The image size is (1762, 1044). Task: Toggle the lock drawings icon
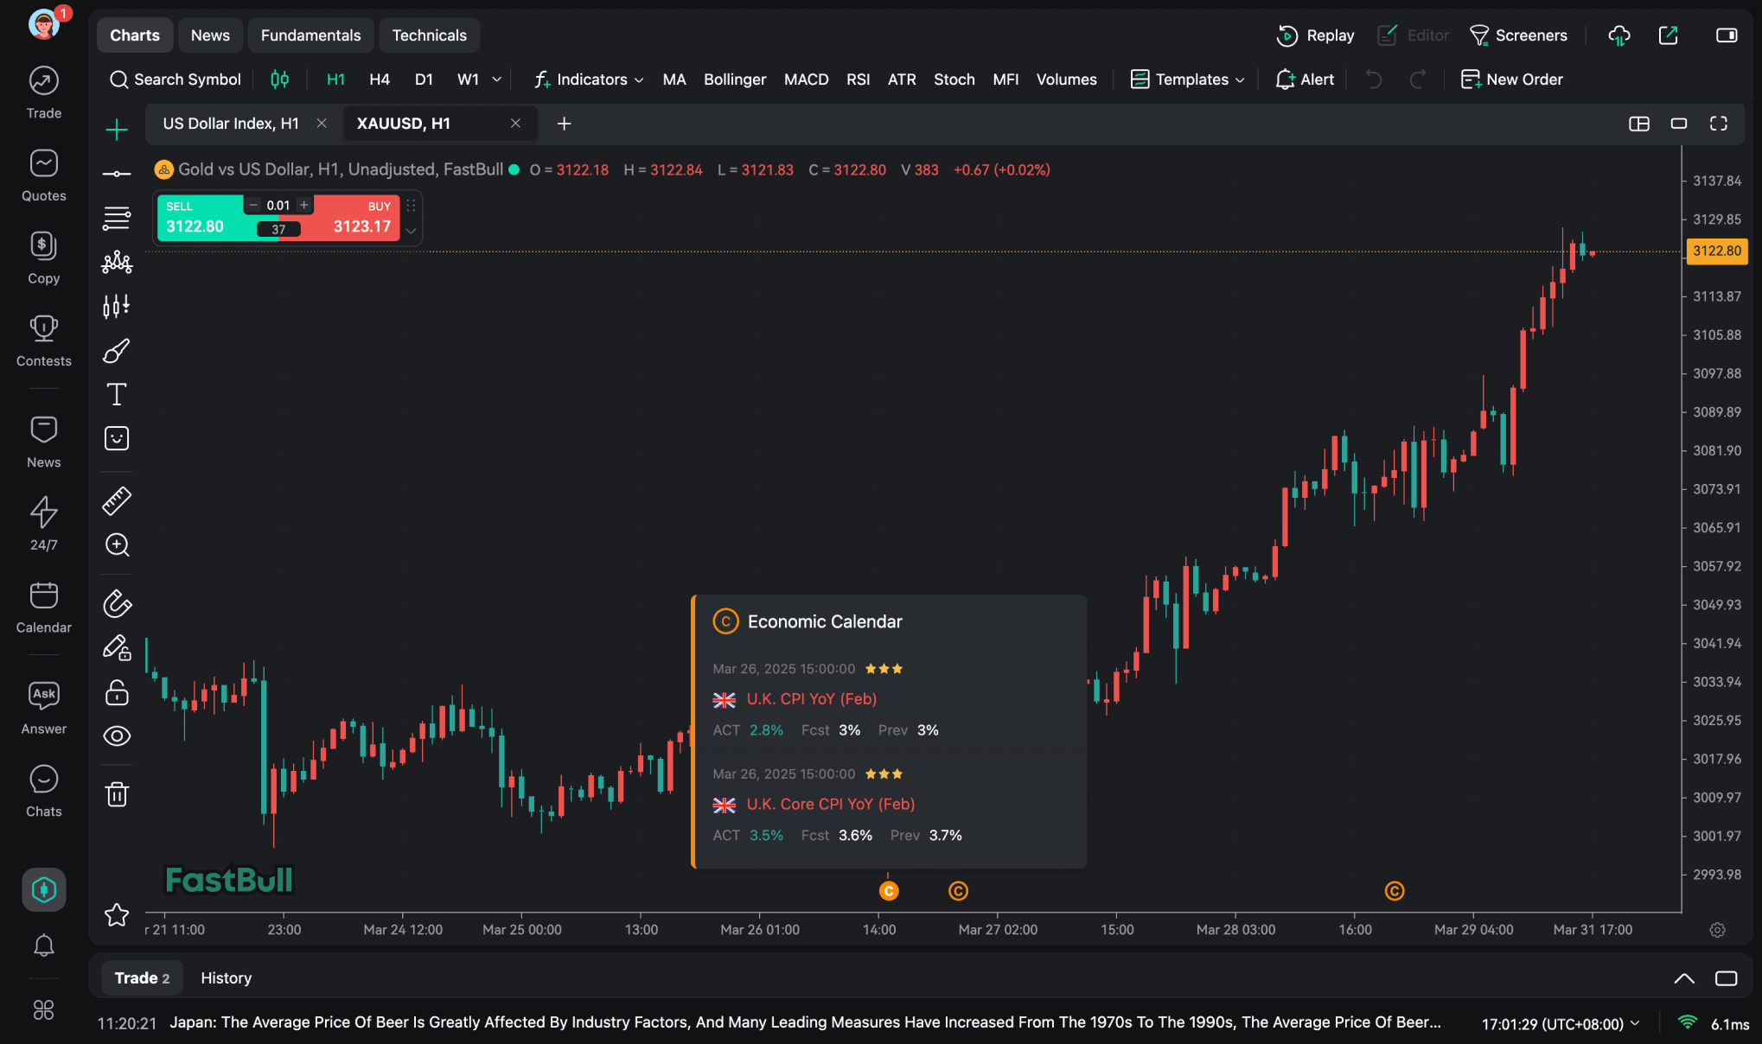click(x=117, y=692)
